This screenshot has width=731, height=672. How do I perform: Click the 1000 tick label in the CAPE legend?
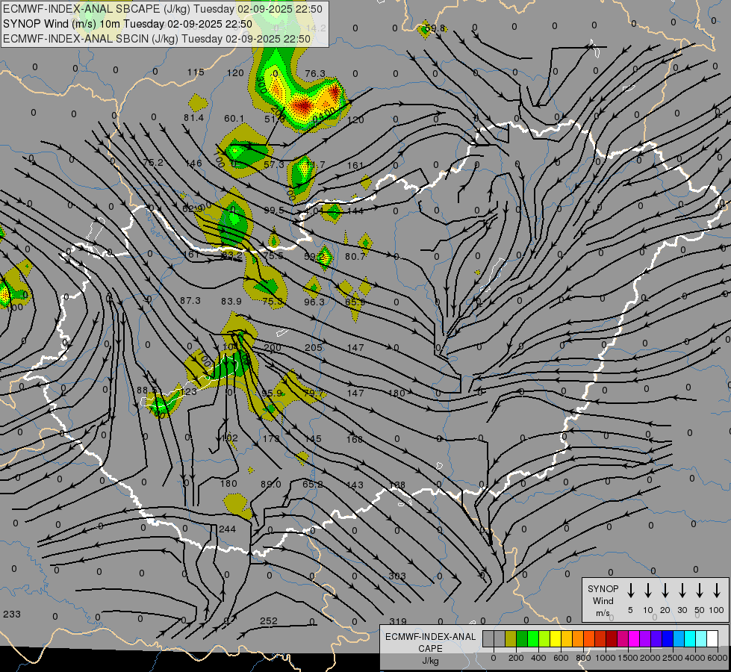[x=605, y=658]
